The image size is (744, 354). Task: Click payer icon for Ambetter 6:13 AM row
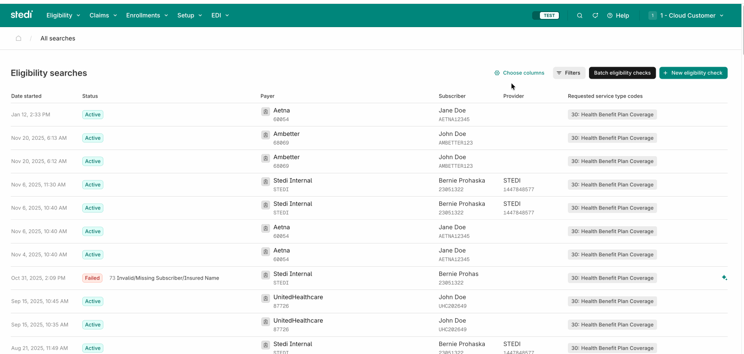(x=266, y=135)
